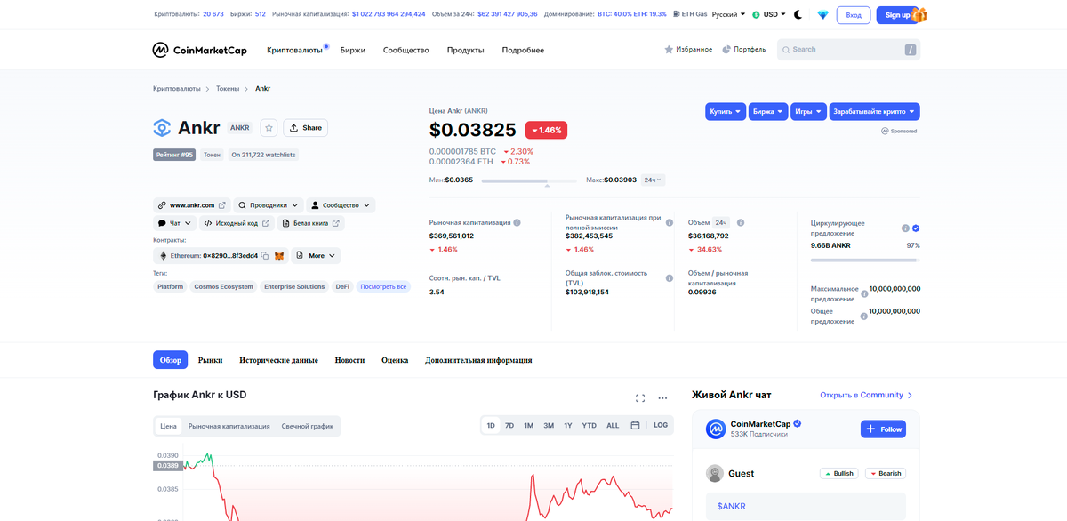
Task: Click the min-max price range slider
Action: [x=529, y=181]
